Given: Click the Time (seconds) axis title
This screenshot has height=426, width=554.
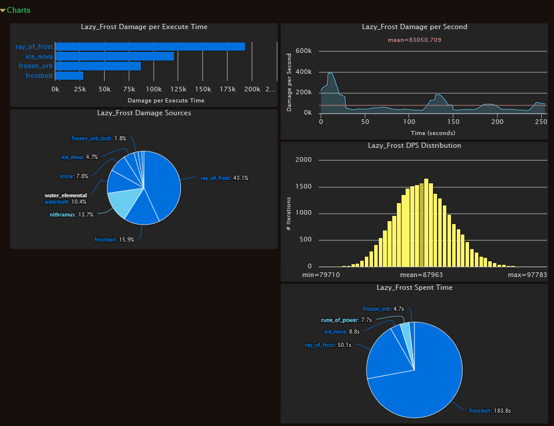Looking at the screenshot, I should [x=433, y=133].
